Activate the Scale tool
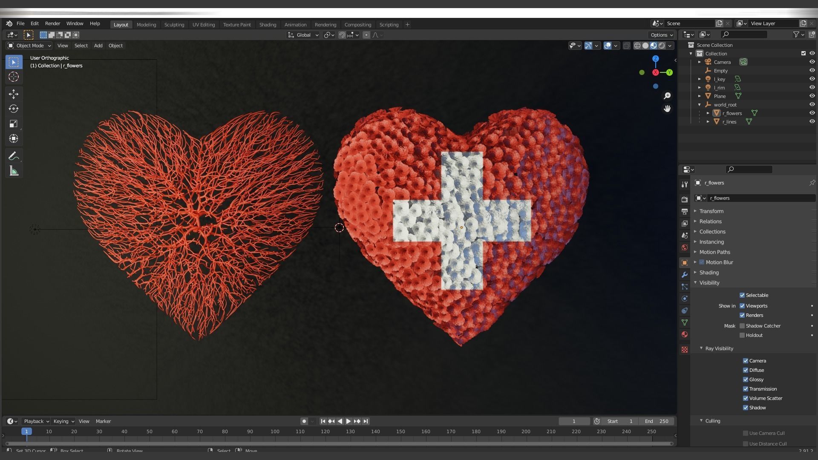This screenshot has height=460, width=818. pos(14,124)
